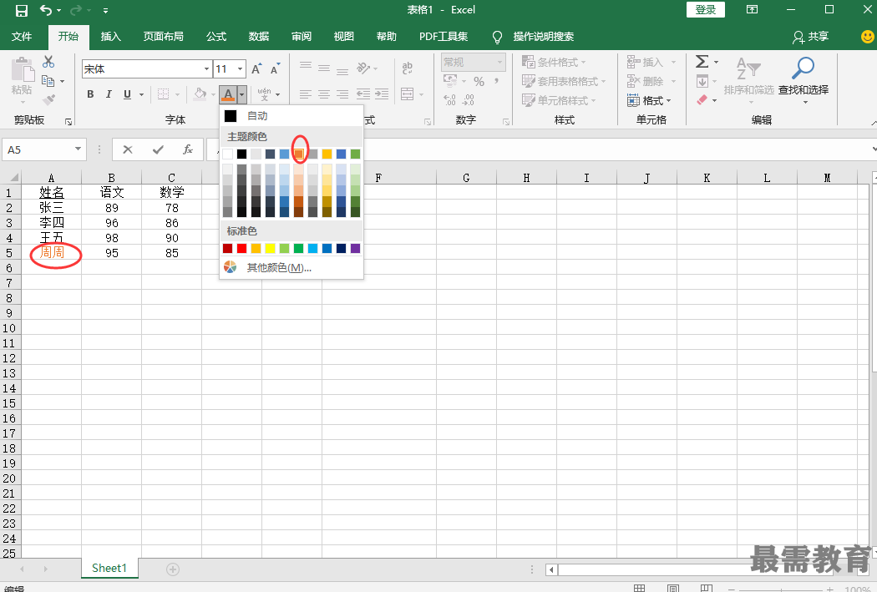The width and height of the screenshot is (877, 592).
Task: Click the insert function fx icon
Action: (188, 149)
